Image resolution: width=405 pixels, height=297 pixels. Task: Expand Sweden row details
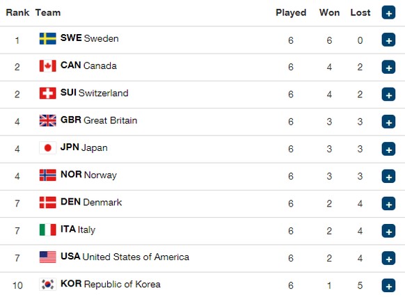388,40
